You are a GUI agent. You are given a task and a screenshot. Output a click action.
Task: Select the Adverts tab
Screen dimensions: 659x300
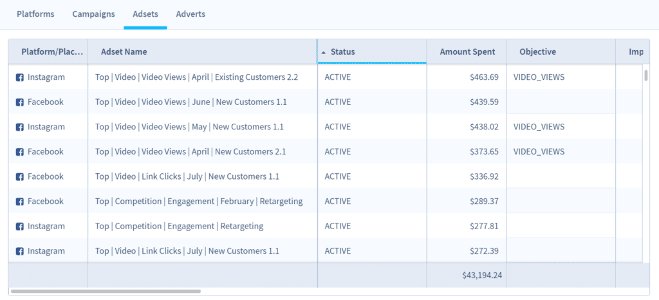pos(190,14)
